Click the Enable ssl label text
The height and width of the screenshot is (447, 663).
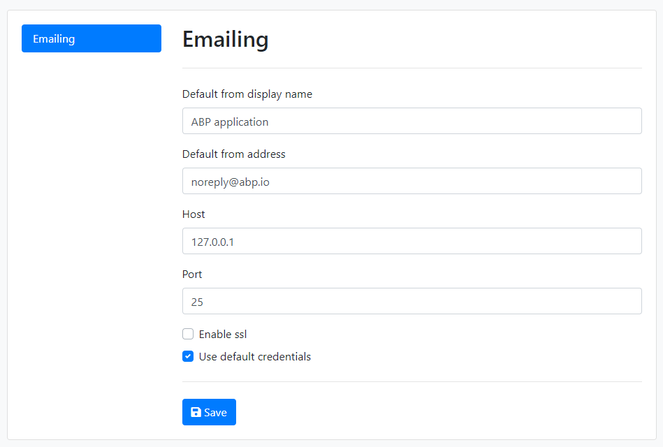click(x=221, y=334)
